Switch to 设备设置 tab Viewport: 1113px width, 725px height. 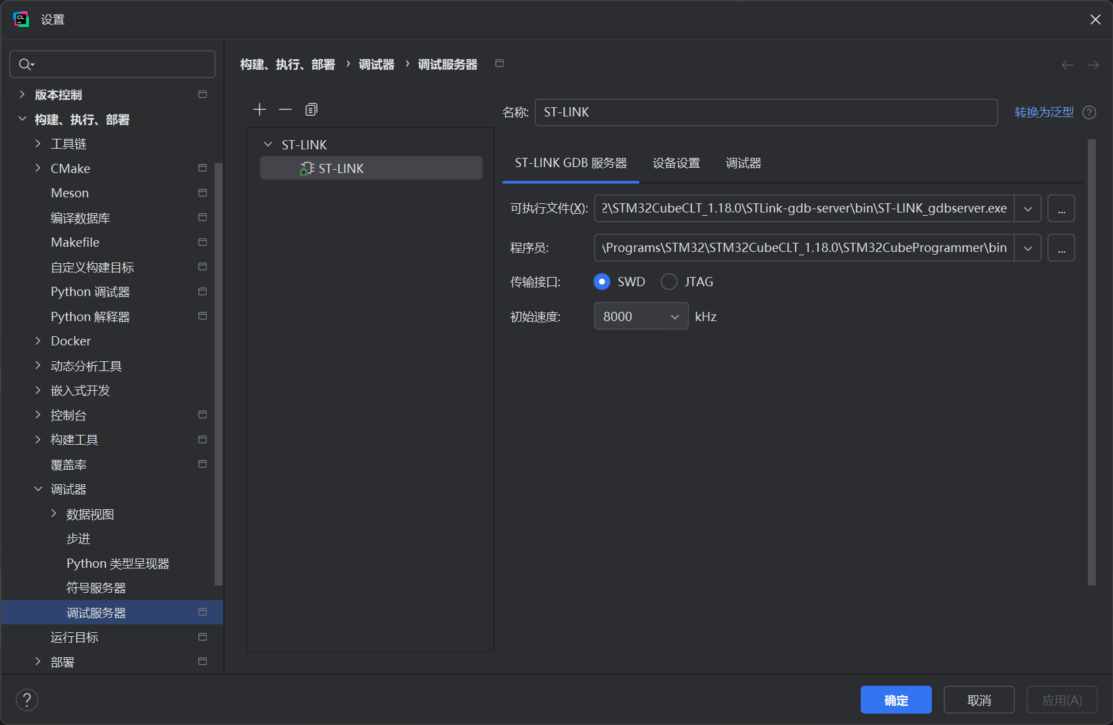click(676, 163)
